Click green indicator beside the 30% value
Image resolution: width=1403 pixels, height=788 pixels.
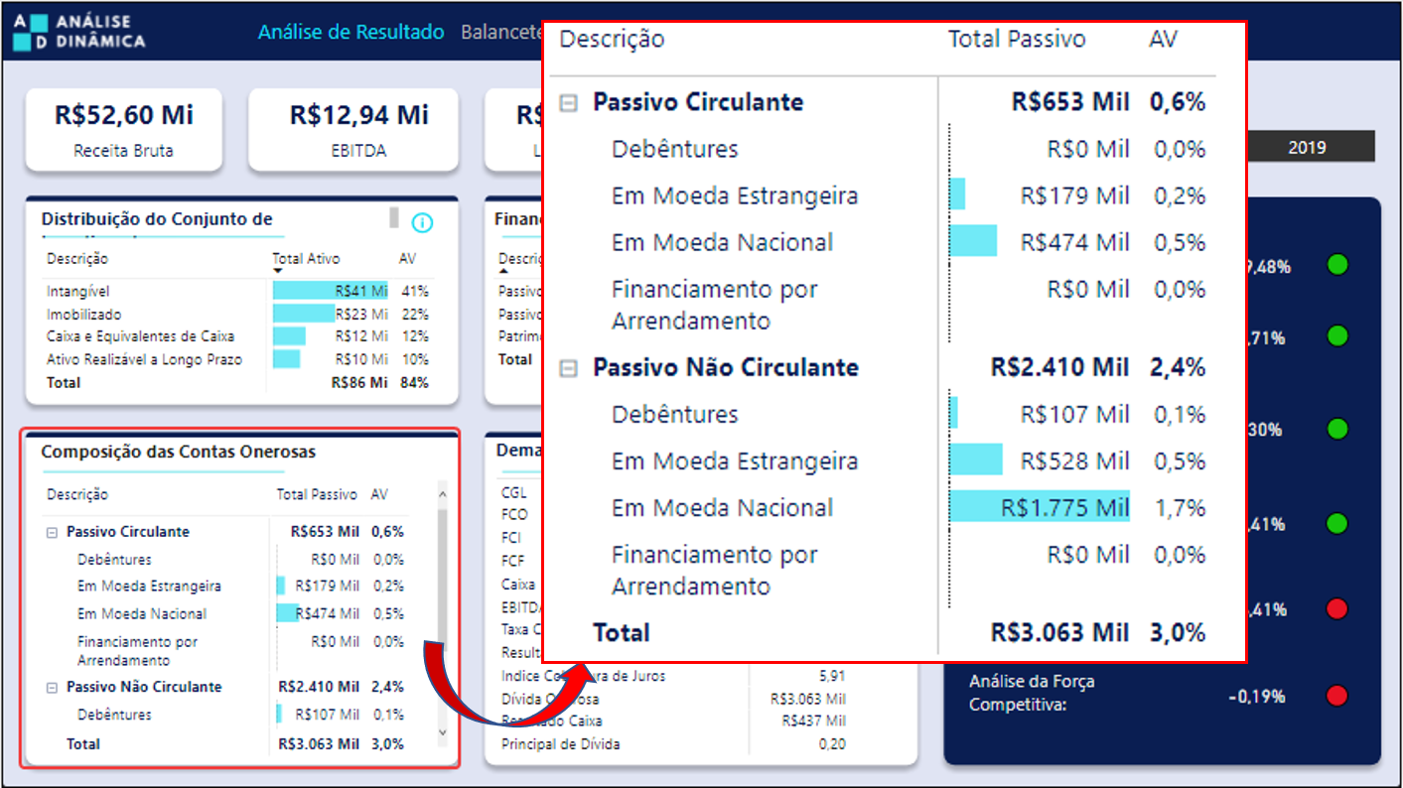tap(1337, 430)
